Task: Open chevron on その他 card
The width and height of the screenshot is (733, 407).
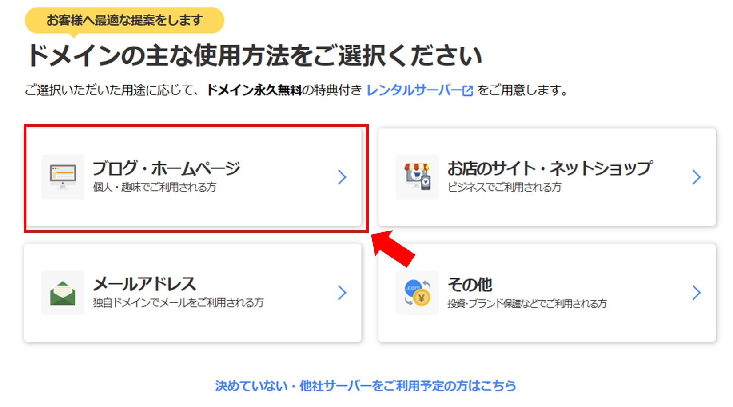Action: (696, 293)
